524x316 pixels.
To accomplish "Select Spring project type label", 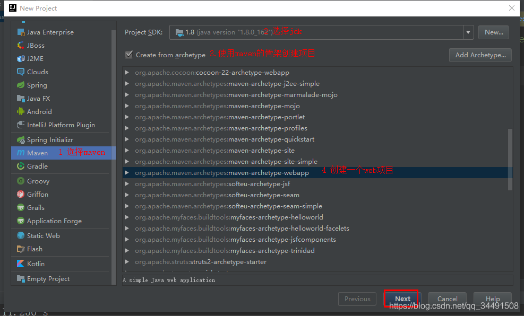I will [37, 85].
